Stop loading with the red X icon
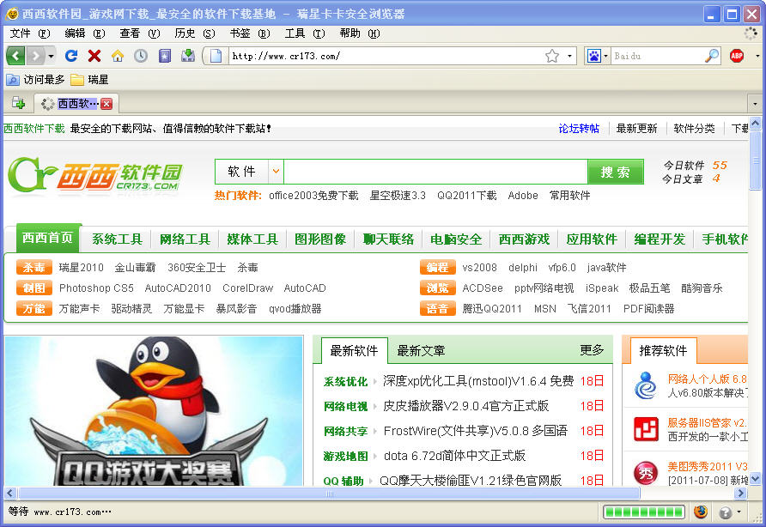766x527 pixels. click(94, 56)
